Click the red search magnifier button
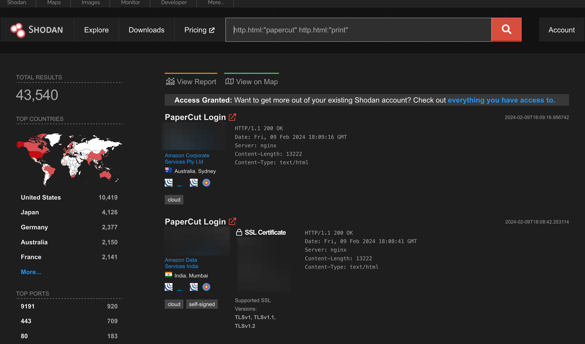The width and height of the screenshot is (585, 344). [x=506, y=30]
